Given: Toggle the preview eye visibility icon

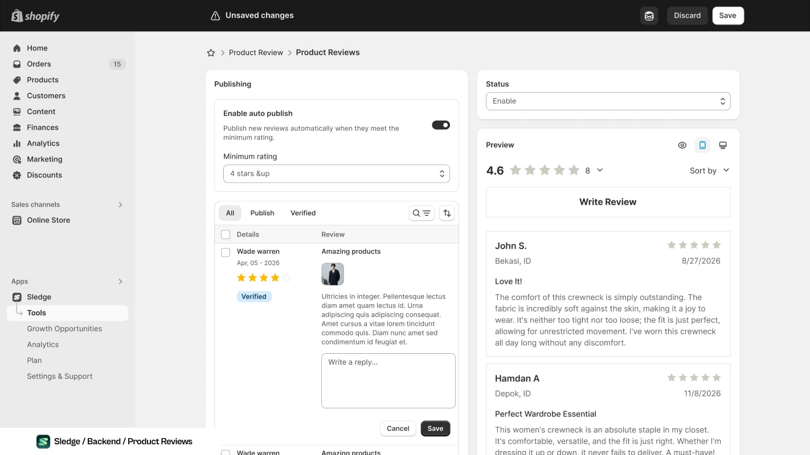Looking at the screenshot, I should click(x=682, y=146).
